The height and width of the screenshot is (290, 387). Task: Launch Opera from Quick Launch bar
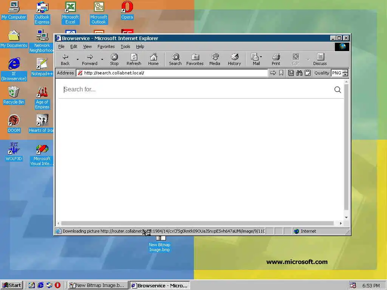pos(57,285)
